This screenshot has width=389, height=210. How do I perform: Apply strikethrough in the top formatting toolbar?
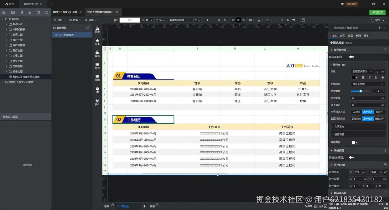225,20
